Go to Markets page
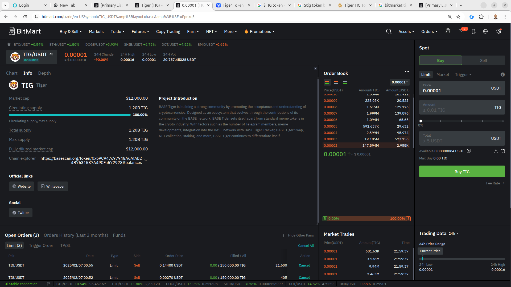The height and width of the screenshot is (287, 511). [x=96, y=31]
